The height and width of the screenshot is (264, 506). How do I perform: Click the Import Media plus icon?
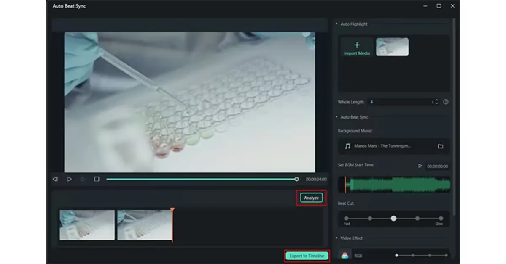pyautogui.click(x=357, y=45)
